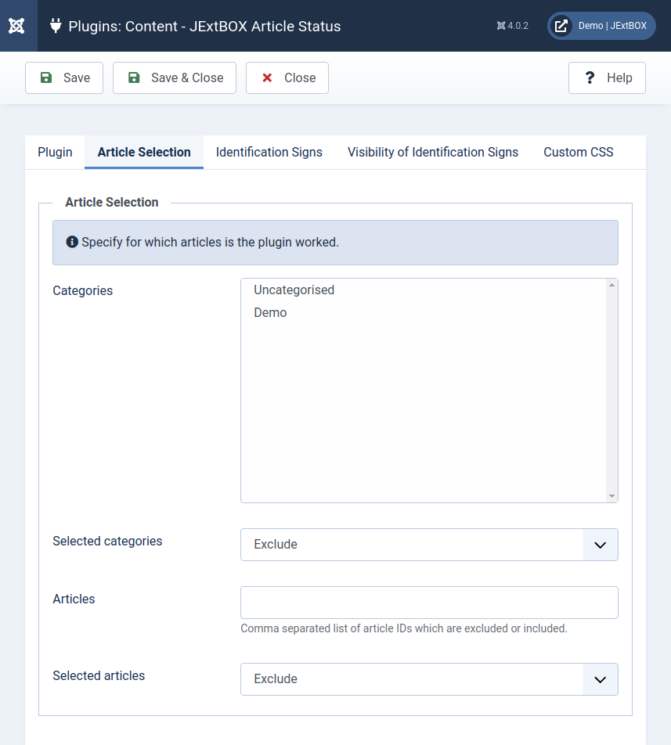671x745 pixels.
Task: Open the Selected articles dropdown
Action: pos(429,679)
